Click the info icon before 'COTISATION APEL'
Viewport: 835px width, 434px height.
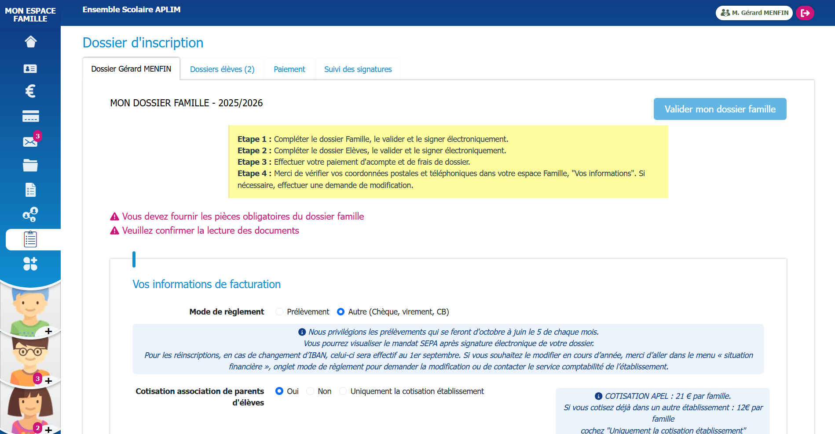pos(598,396)
